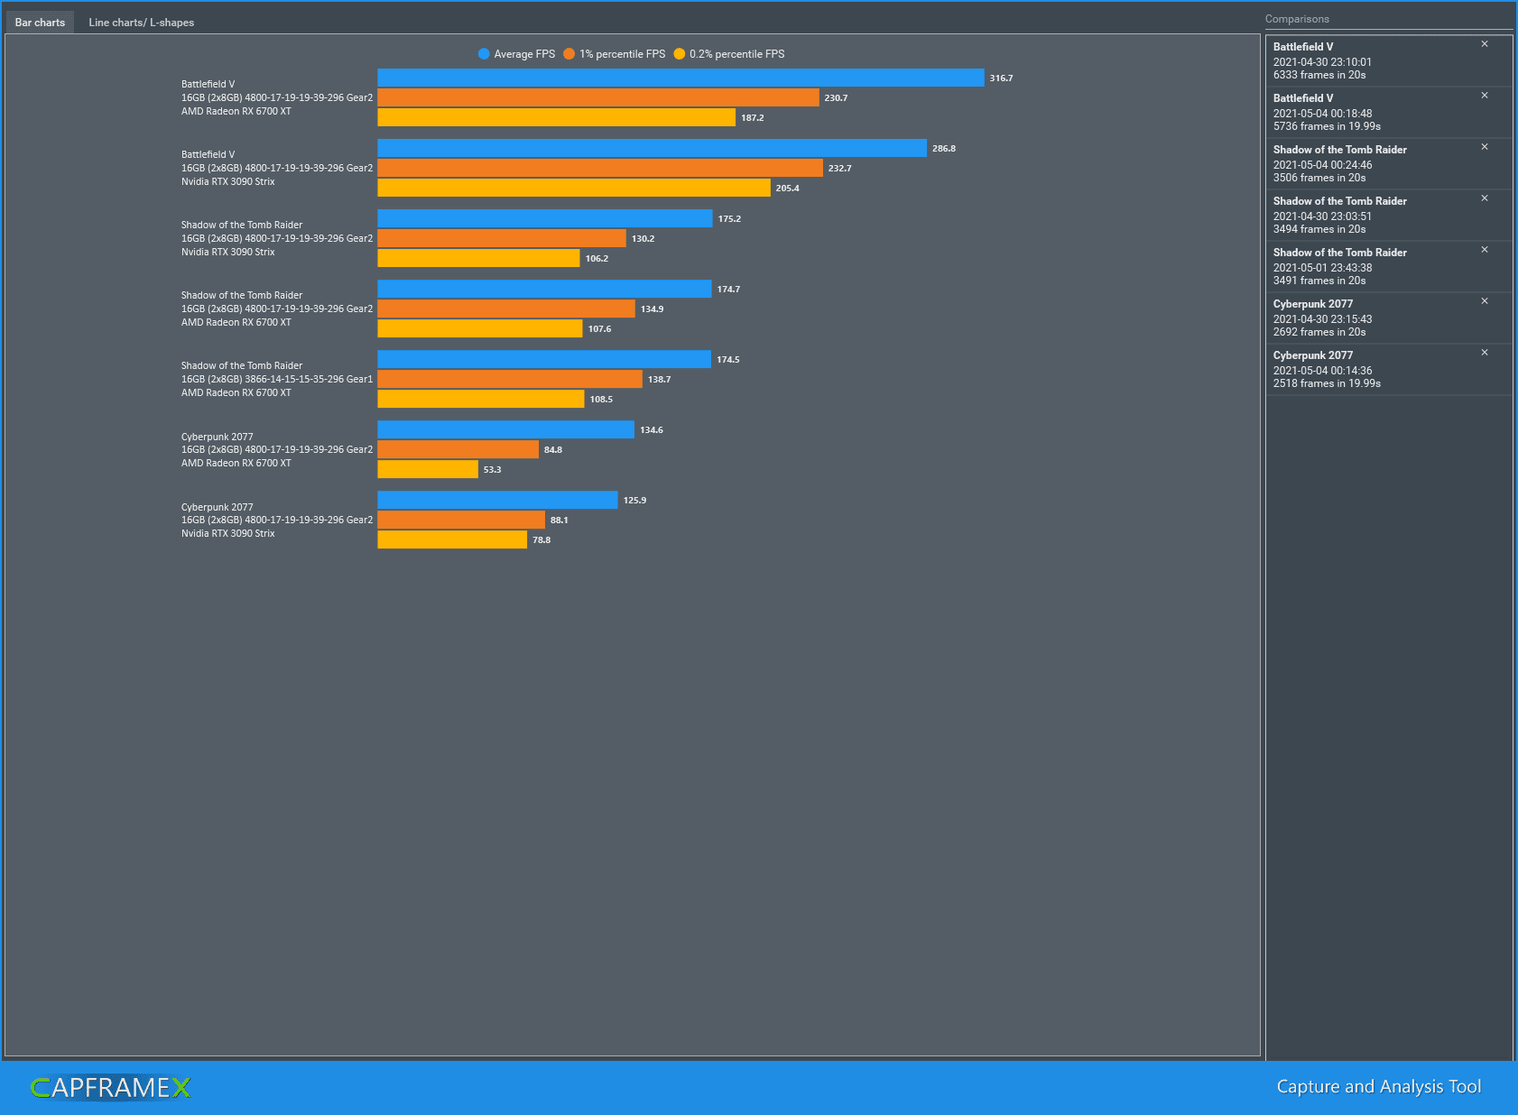The width and height of the screenshot is (1518, 1115).
Task: Click the 134.6 Cyberpunk average FPS bar
Action: (506, 429)
